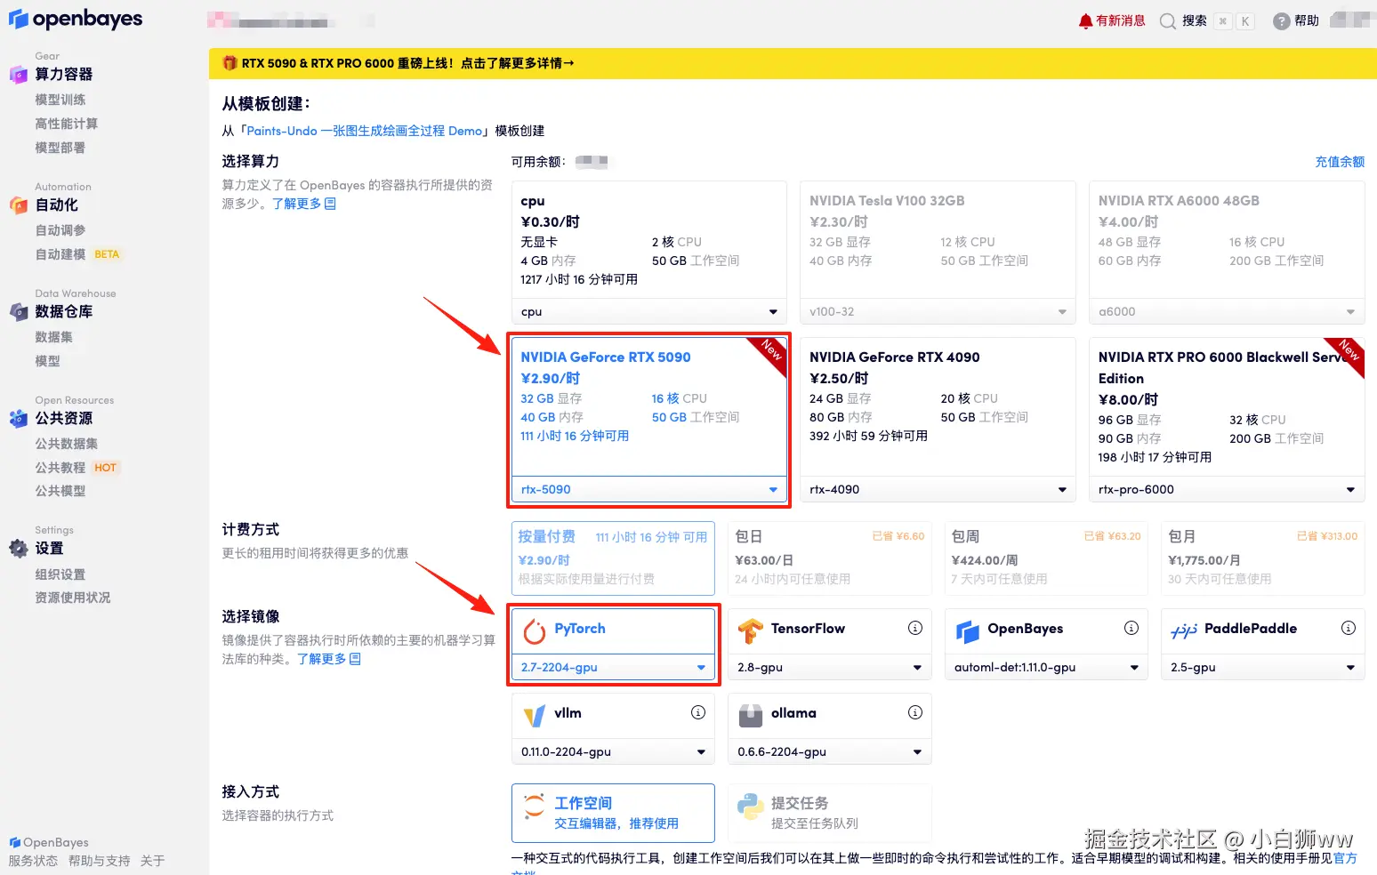Click the TensorFlow logo icon

tap(751, 630)
